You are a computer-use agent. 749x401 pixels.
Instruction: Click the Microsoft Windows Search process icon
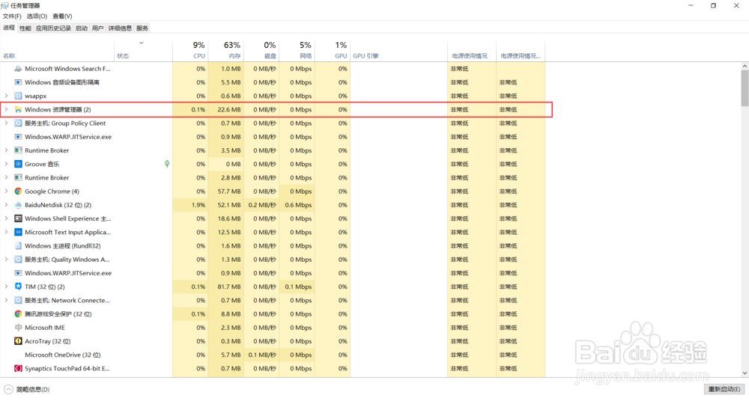[x=18, y=69]
